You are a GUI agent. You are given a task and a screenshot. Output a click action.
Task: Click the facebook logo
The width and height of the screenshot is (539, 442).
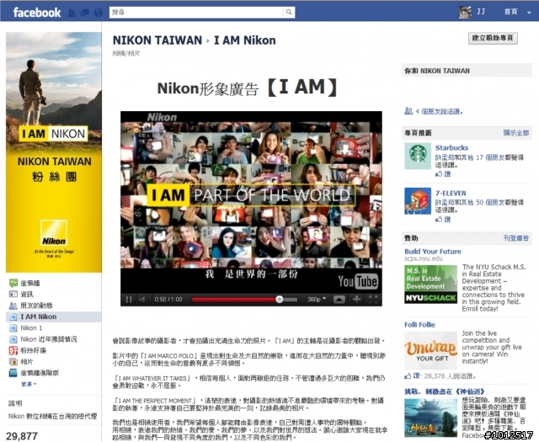pyautogui.click(x=37, y=13)
